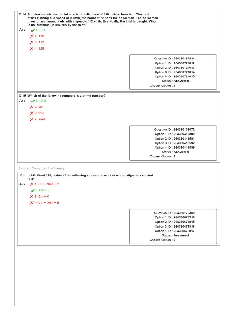Click the red cross beside Ctrl + Shift + C

coord(32,184)
